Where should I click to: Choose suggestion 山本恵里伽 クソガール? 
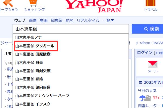[x=71, y=46]
